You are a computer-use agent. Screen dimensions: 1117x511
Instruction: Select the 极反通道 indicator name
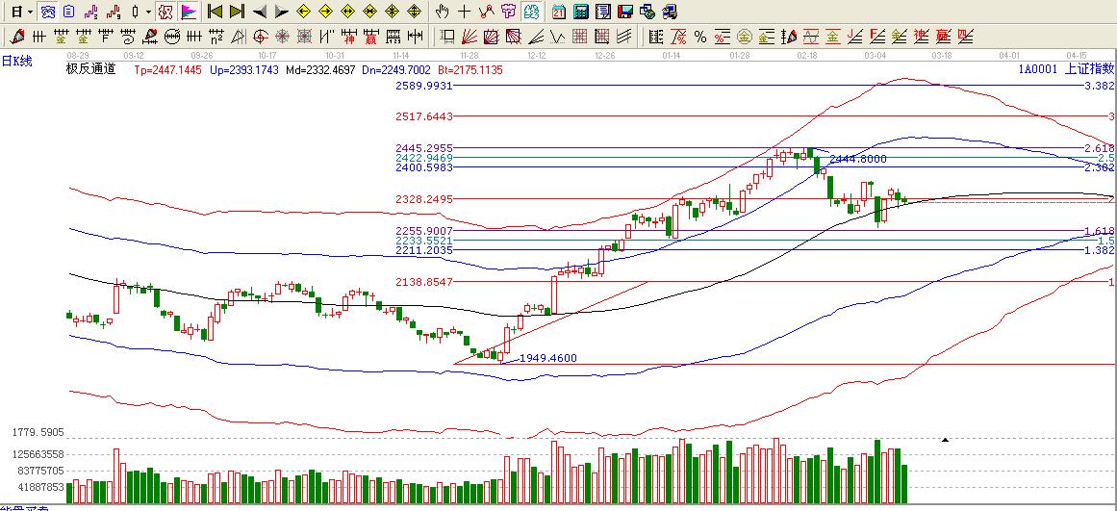(90, 69)
